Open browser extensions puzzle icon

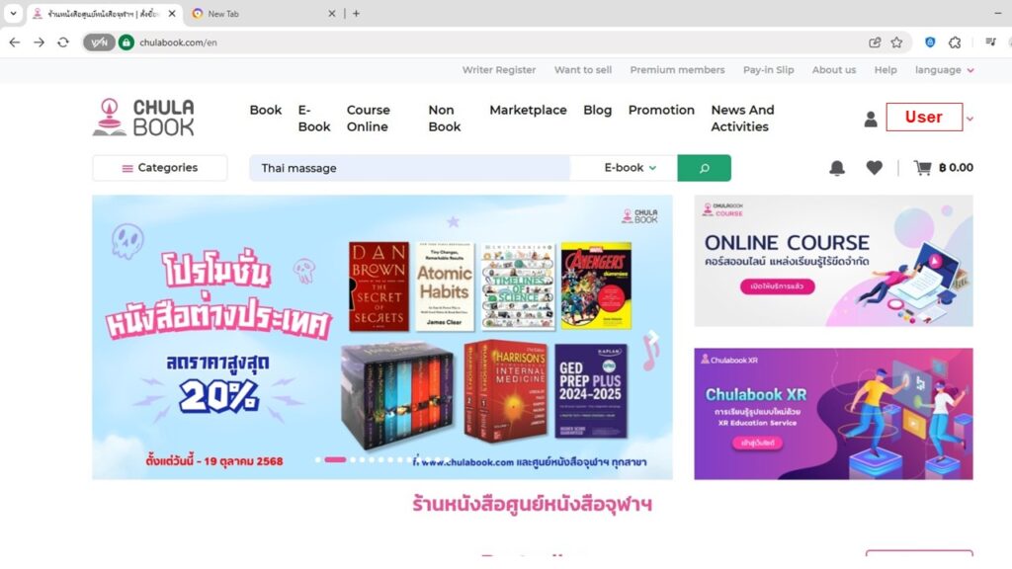pyautogui.click(x=955, y=42)
